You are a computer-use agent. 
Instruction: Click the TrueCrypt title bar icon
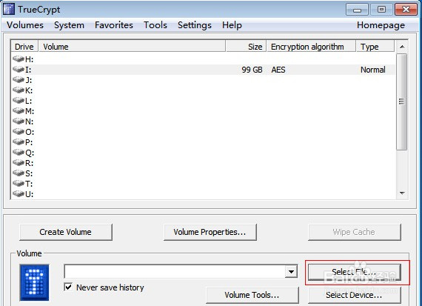[x=9, y=9]
